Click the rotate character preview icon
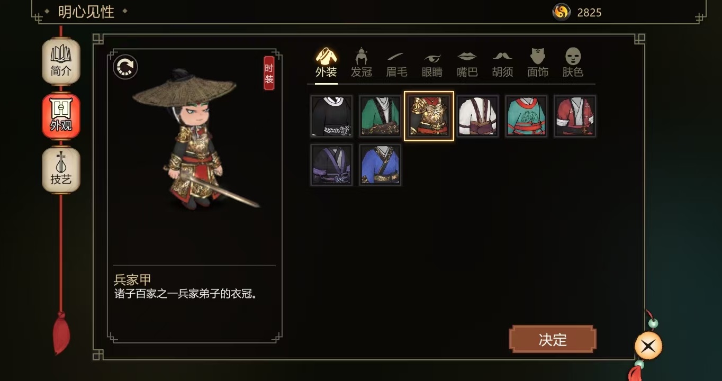The width and height of the screenshot is (722, 381). pos(125,67)
